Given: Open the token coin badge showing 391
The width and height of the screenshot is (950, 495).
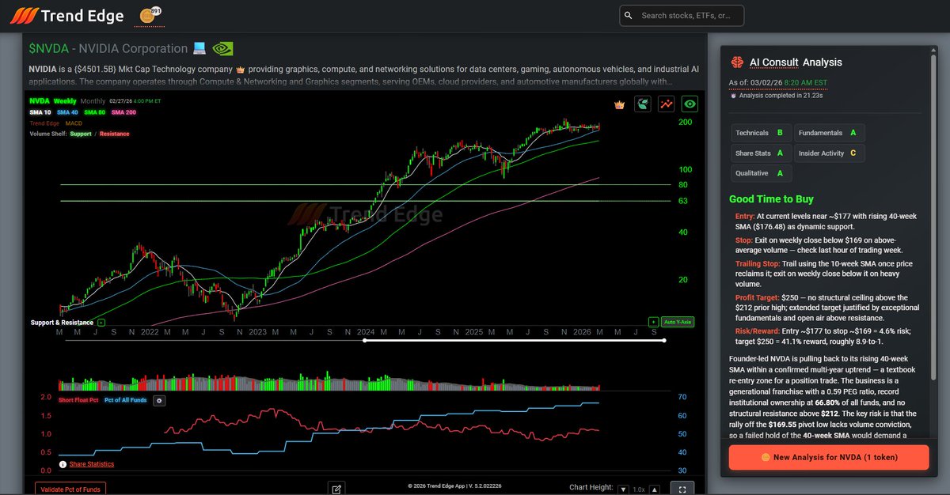Looking at the screenshot, I should [x=148, y=15].
